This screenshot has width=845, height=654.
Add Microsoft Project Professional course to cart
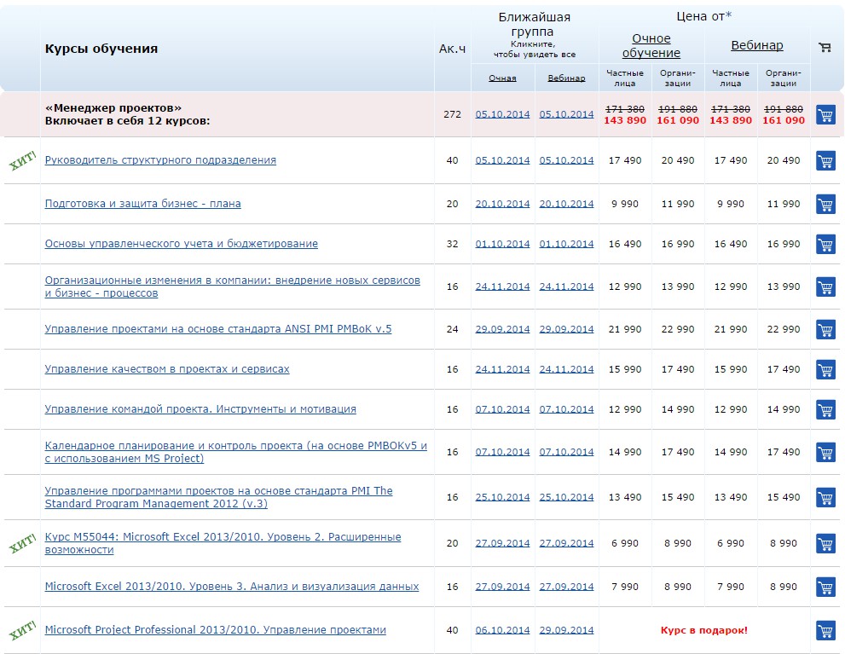tap(825, 631)
